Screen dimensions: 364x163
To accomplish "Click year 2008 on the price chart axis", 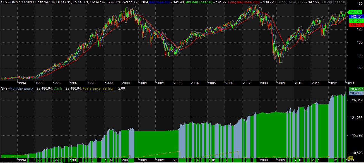I will 264,83.
